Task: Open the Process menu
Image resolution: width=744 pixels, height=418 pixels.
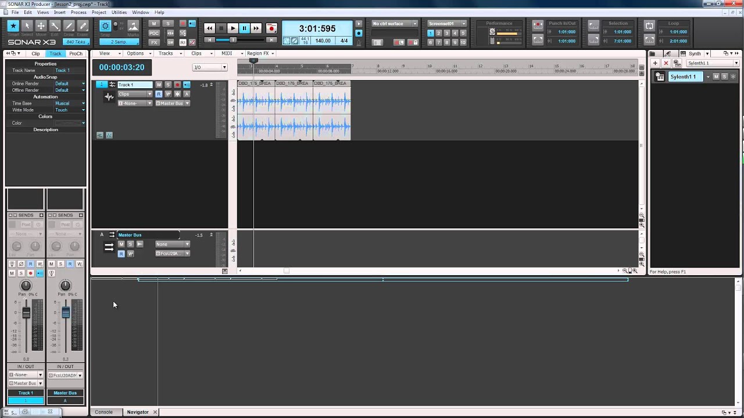Action: pyautogui.click(x=78, y=12)
